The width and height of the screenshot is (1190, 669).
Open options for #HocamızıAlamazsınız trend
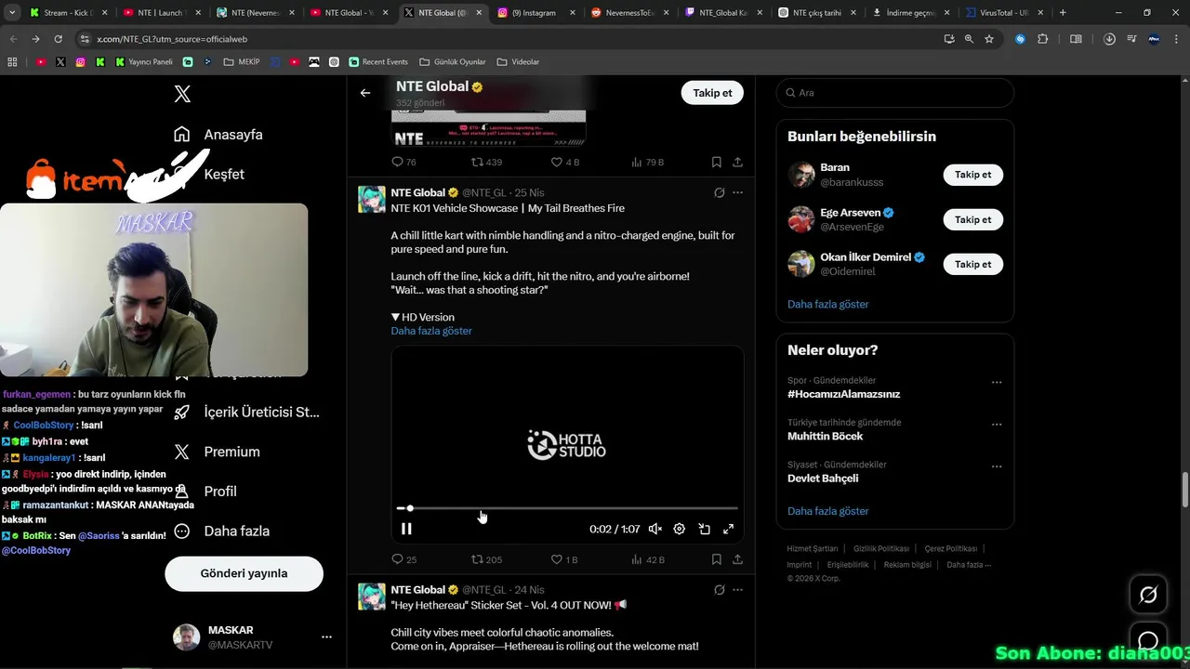tap(997, 382)
